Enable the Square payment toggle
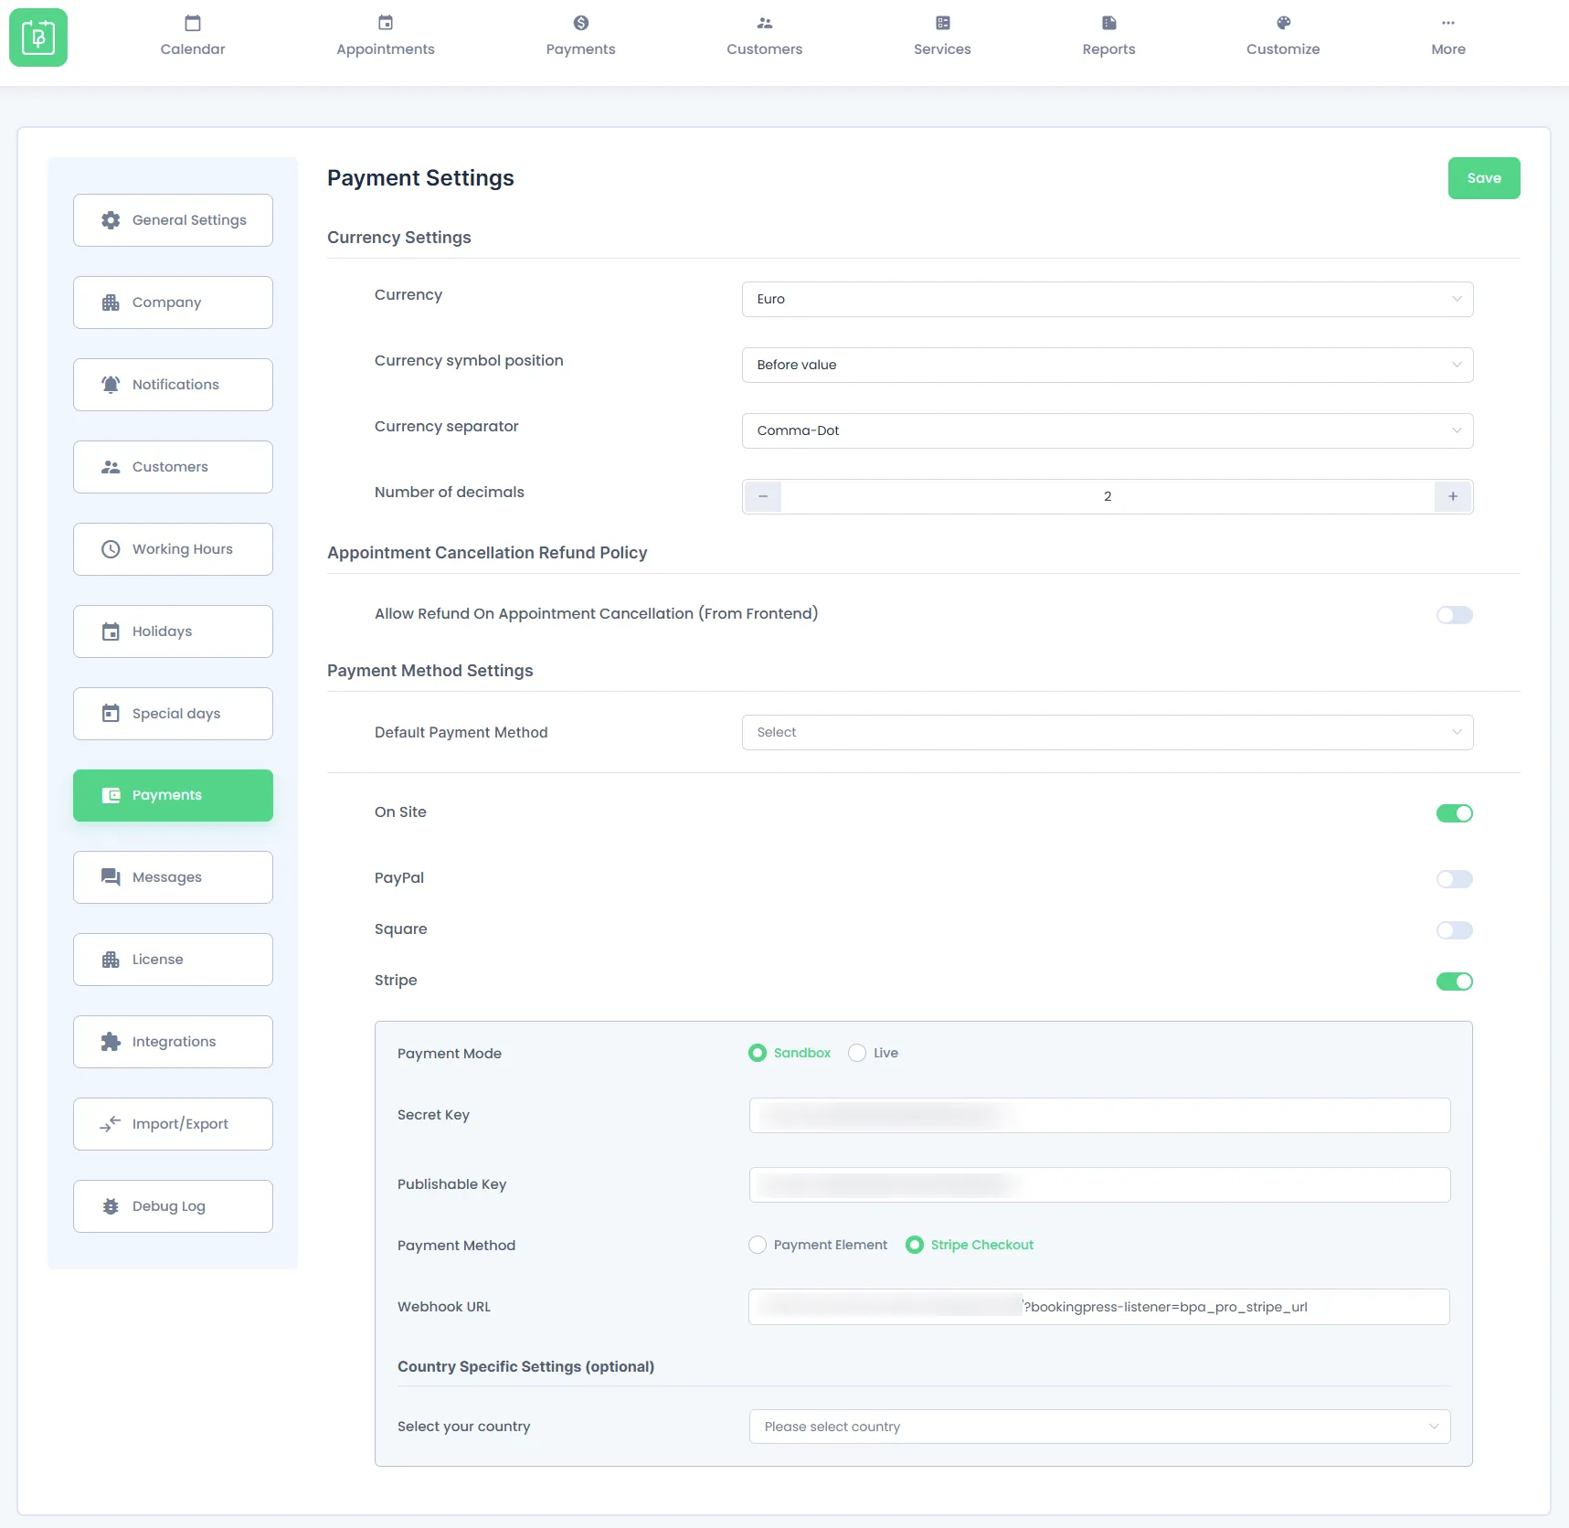 (1455, 930)
